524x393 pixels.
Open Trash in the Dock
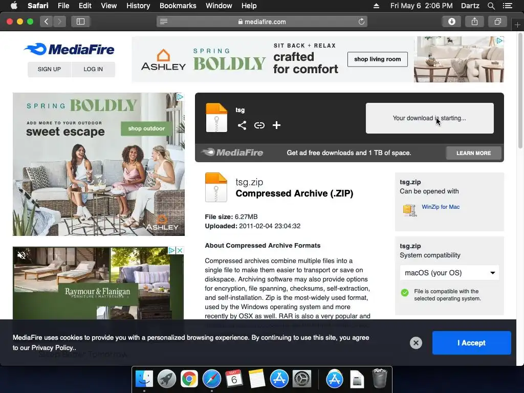pos(379,378)
